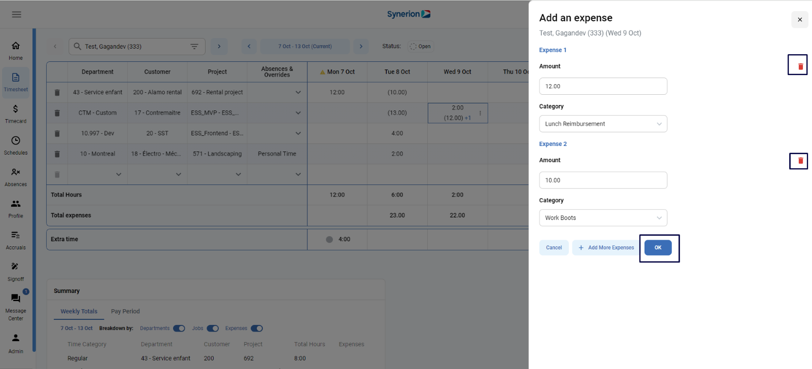Click the Extra time 4:00 value
Image resolution: width=812 pixels, height=369 pixels.
point(344,239)
